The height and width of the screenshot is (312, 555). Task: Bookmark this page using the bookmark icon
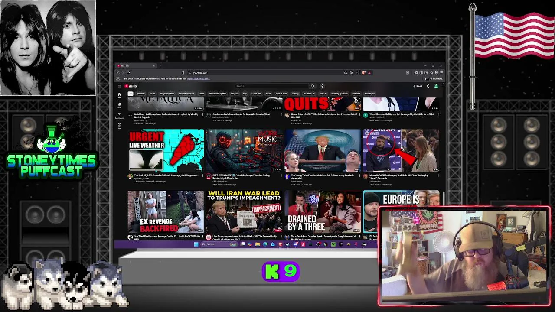pyautogui.click(x=183, y=72)
